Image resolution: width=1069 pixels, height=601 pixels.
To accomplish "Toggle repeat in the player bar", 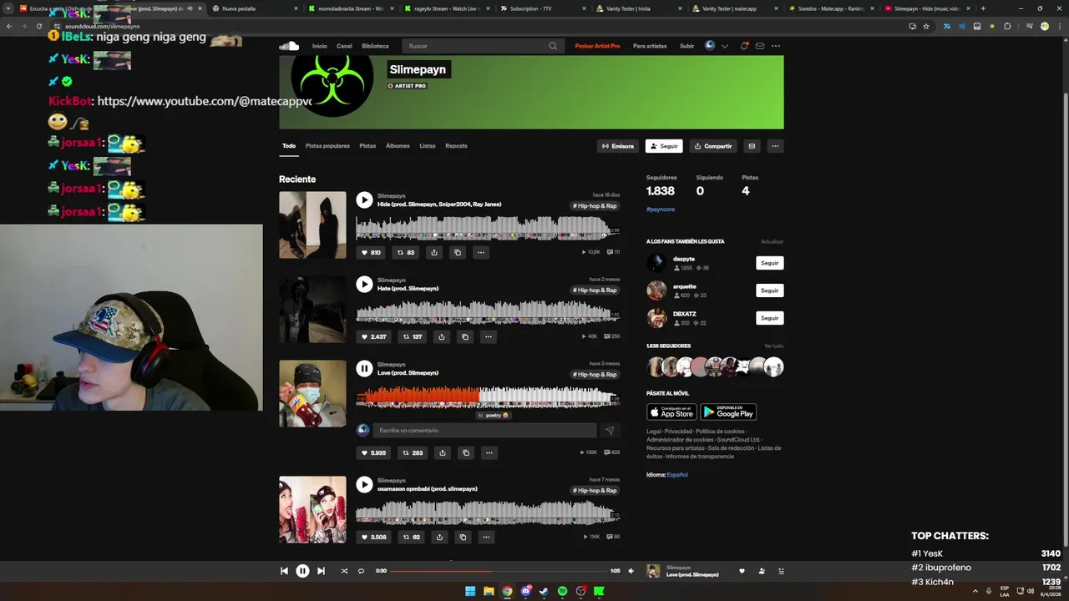I will [x=361, y=571].
